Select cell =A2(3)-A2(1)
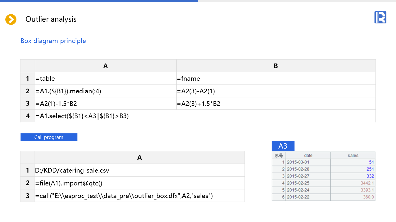 click(275, 91)
